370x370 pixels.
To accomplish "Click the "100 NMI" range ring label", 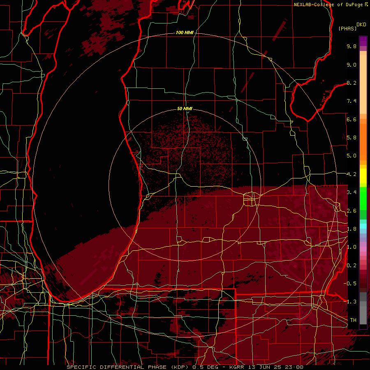I will [x=185, y=32].
